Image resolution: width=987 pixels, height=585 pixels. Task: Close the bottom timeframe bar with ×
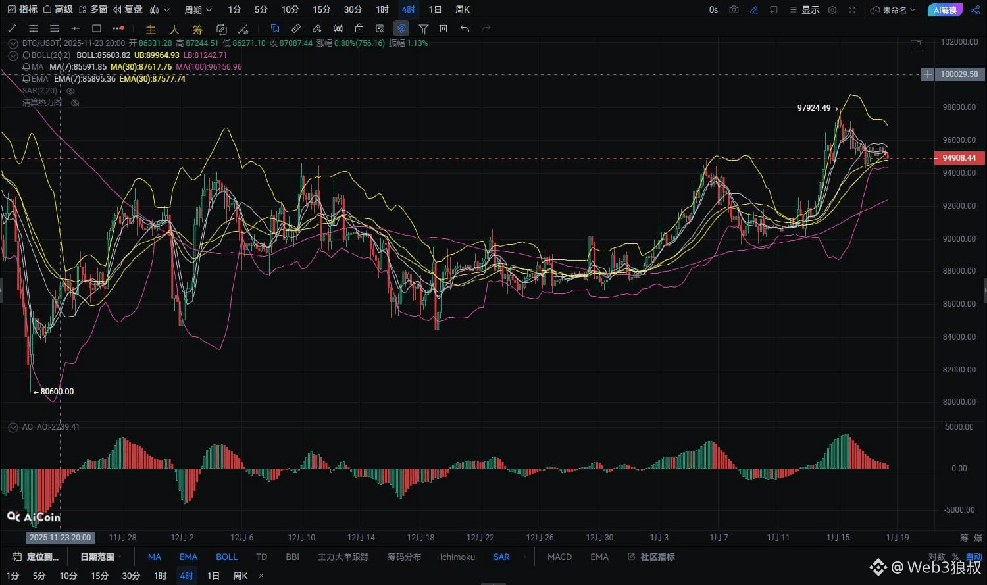[261, 576]
